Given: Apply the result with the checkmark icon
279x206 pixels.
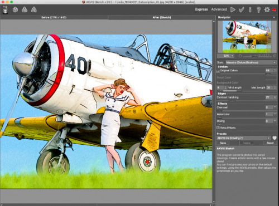Looking at the screenshot, I should click(242, 9).
